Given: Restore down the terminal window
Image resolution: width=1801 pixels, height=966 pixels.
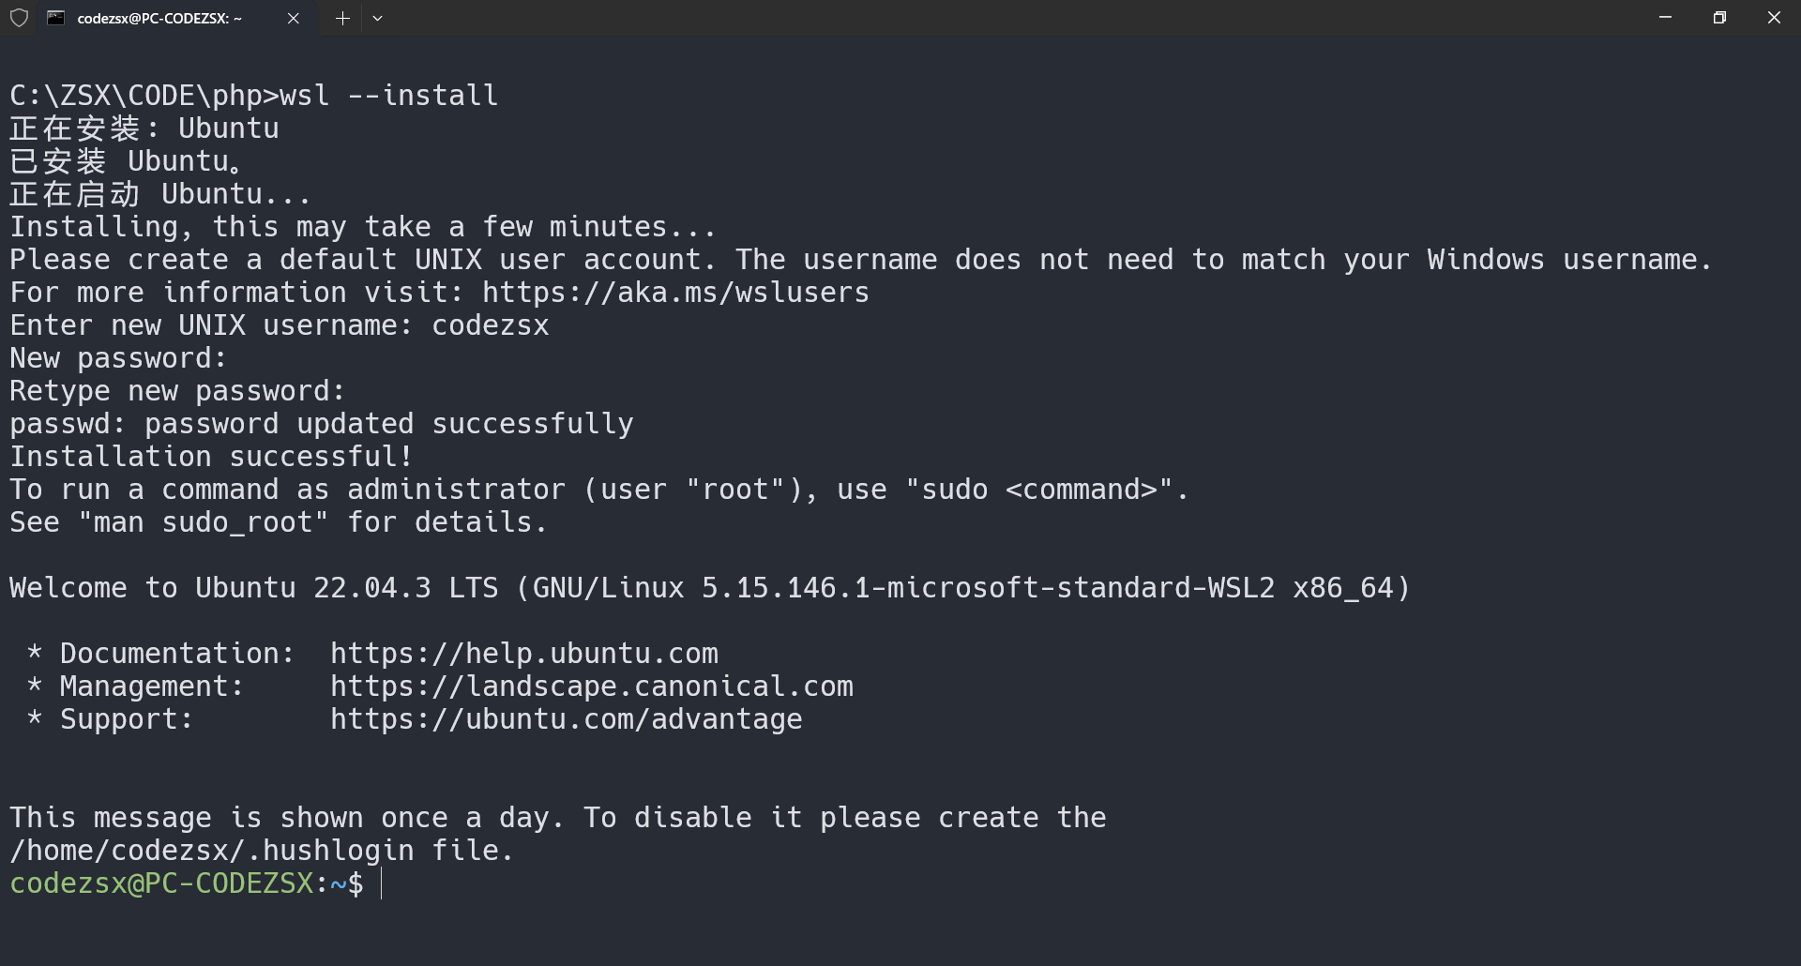Looking at the screenshot, I should [x=1720, y=17].
